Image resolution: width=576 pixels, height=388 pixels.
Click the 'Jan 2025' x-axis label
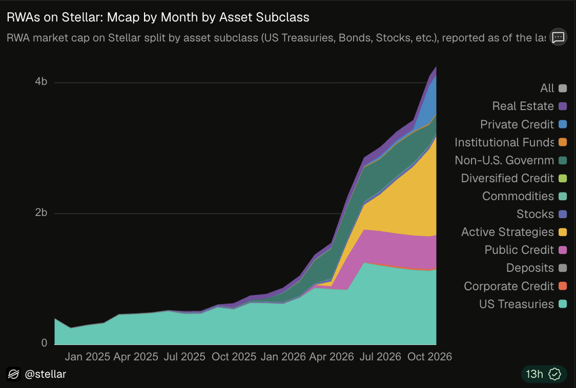coord(88,357)
